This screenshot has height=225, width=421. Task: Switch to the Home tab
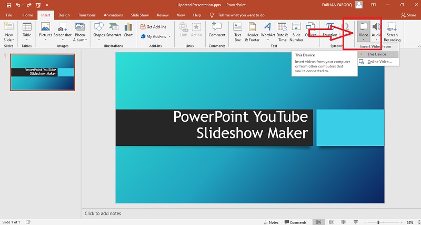tap(28, 15)
